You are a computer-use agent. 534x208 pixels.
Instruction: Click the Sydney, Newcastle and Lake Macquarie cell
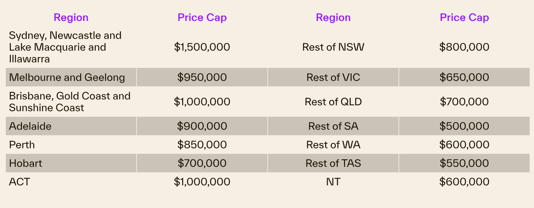click(65, 47)
